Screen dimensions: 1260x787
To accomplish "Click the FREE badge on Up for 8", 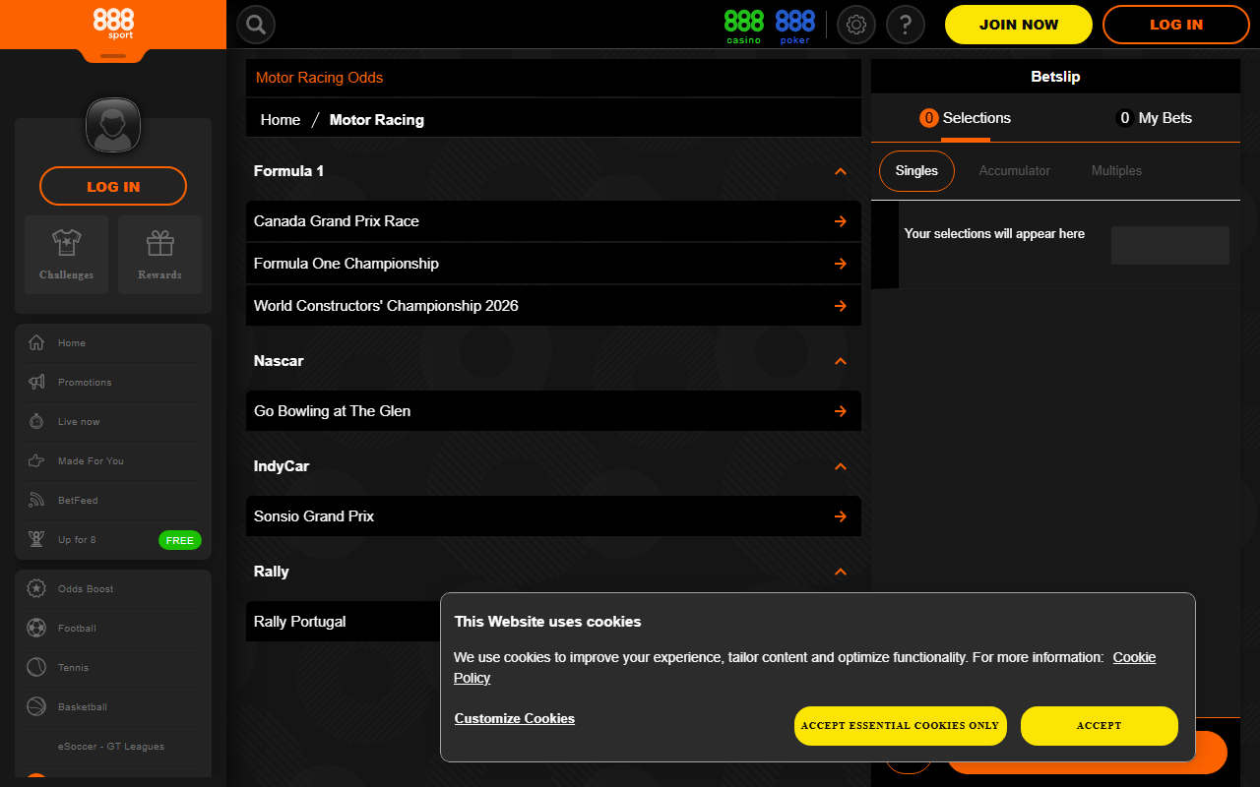I will 180,540.
